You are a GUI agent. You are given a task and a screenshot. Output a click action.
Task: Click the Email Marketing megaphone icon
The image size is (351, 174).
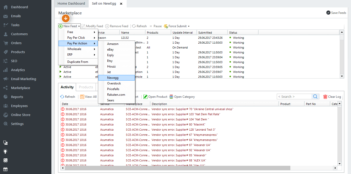click(x=5, y=79)
